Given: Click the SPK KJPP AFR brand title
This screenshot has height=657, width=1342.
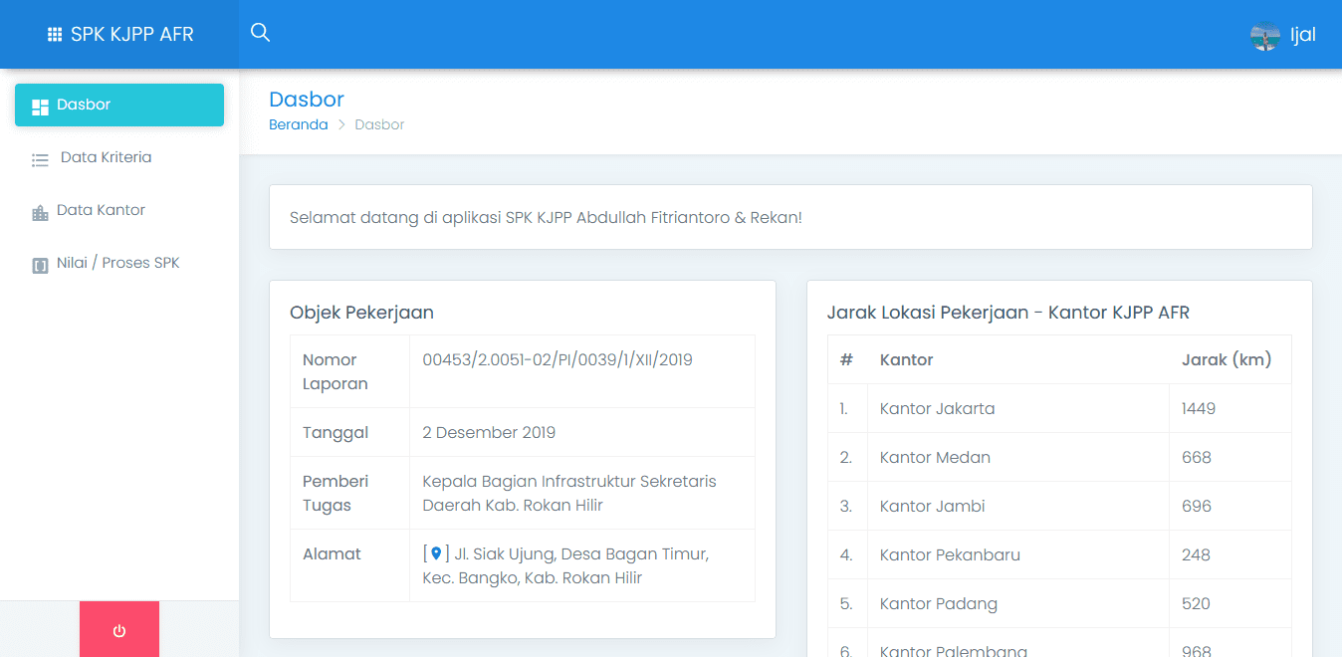Looking at the screenshot, I should pos(132,35).
